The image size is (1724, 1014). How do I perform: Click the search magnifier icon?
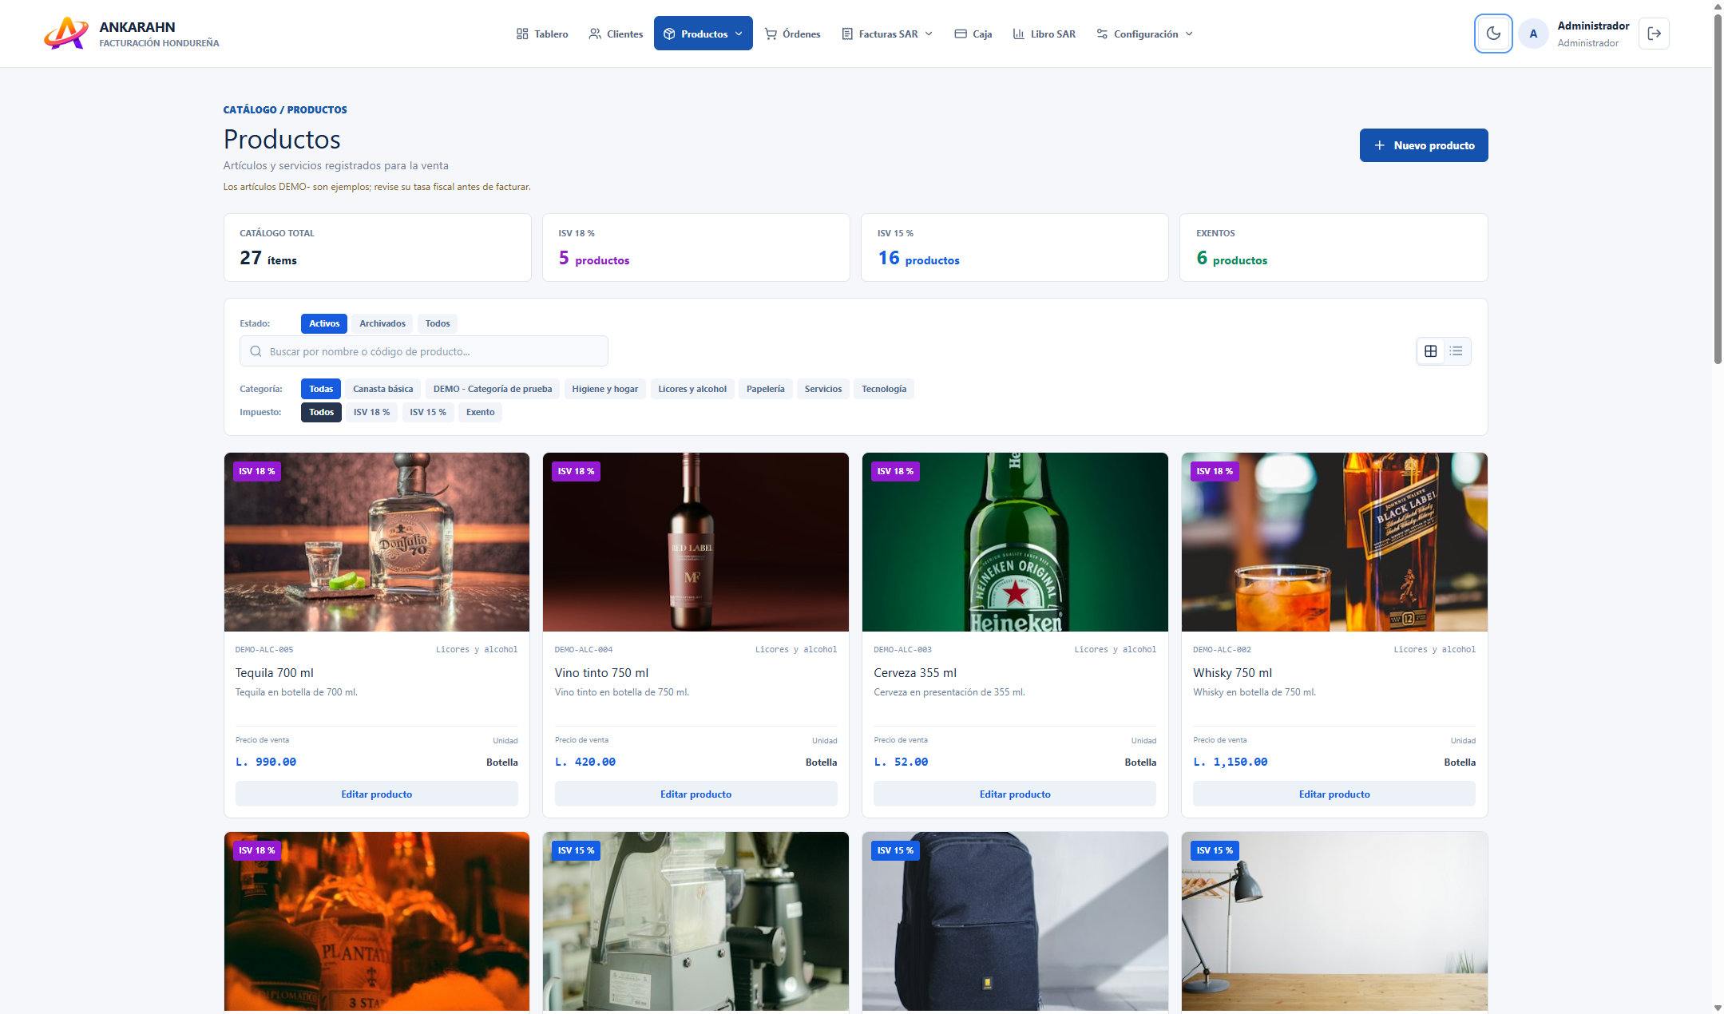tap(256, 351)
